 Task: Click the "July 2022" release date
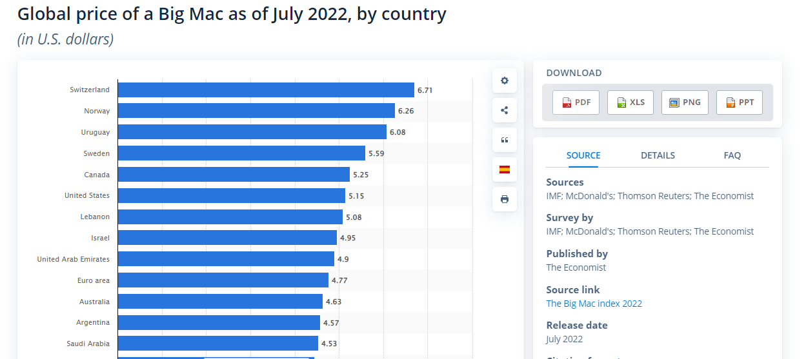565,339
